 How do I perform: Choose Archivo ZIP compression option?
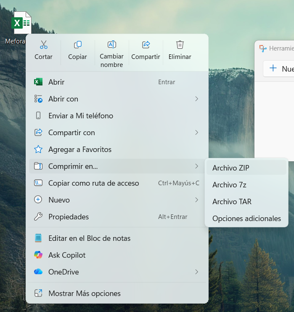pos(231,168)
